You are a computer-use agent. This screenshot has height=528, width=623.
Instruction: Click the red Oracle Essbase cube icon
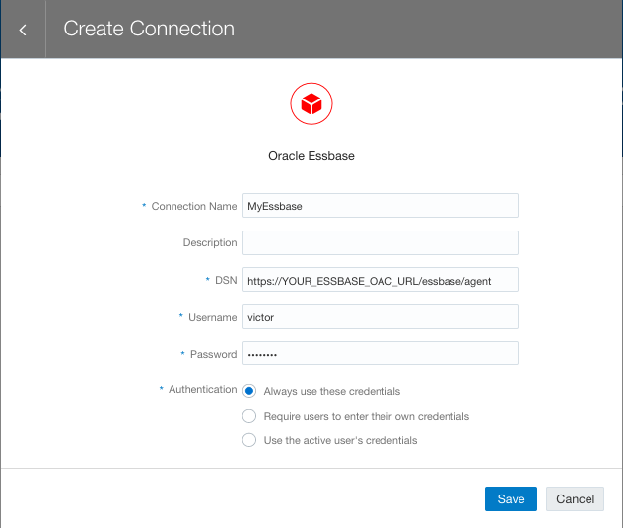click(x=311, y=103)
